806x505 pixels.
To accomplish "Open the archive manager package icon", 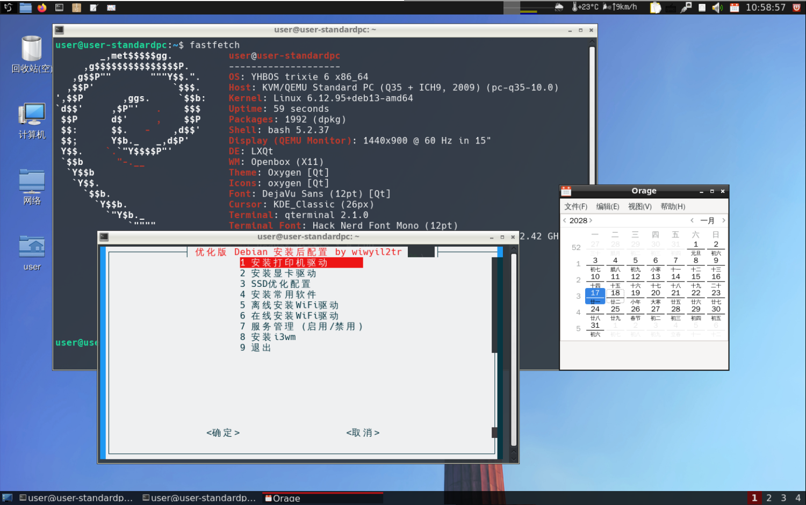I will 76,8.
